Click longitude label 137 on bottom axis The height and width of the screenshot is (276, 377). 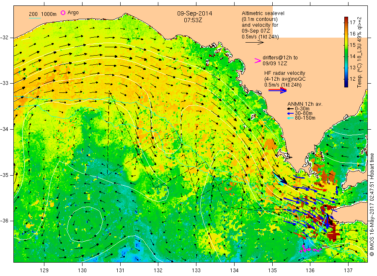[x=348, y=271]
